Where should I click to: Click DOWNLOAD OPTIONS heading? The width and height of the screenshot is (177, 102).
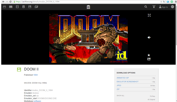[126, 73]
